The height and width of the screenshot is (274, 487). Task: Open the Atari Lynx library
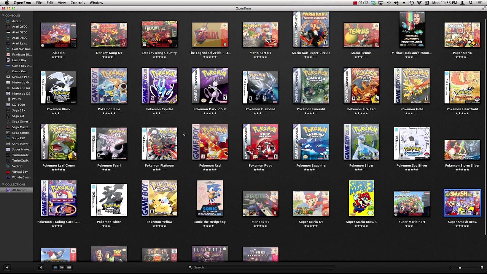(x=16, y=43)
